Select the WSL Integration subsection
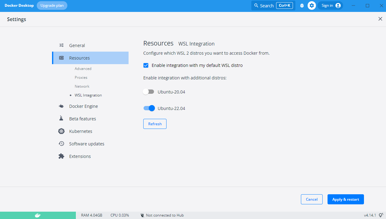Image resolution: width=386 pixels, height=219 pixels. [x=88, y=95]
